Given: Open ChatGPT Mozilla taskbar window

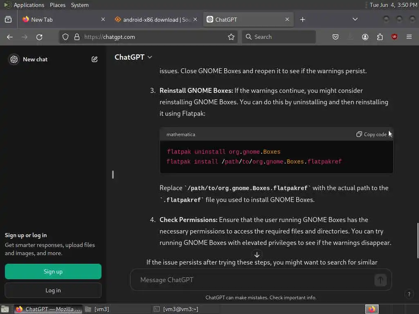Looking at the screenshot, I should pos(48,309).
